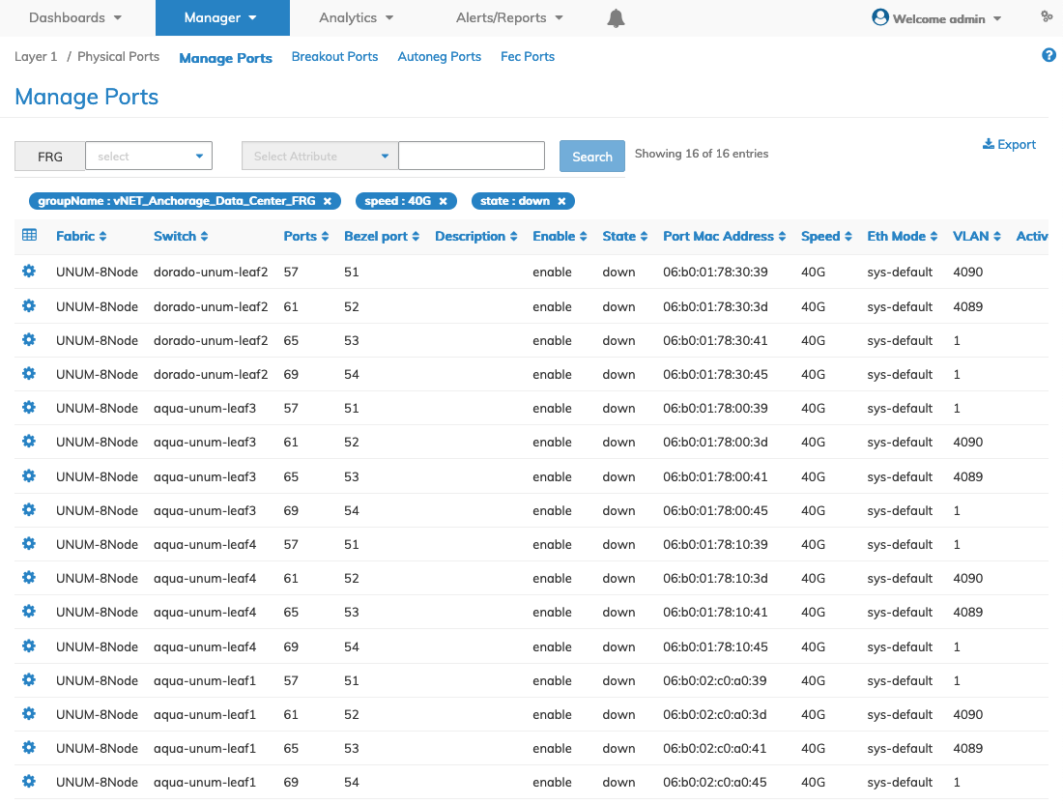Sort table by Description column
This screenshot has height=804, width=1063.
pos(475,236)
